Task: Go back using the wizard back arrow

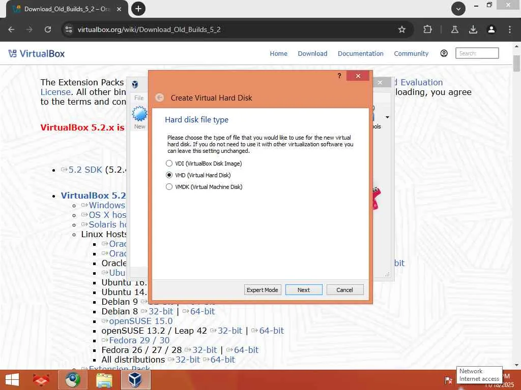Action: point(160,97)
